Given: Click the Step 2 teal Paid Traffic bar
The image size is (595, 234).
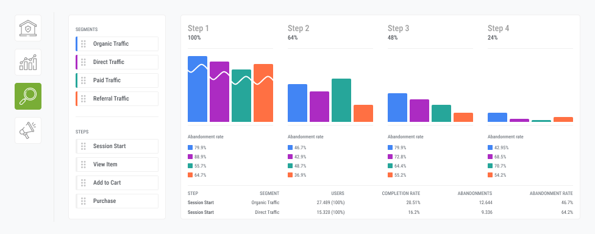Looking at the screenshot, I should click(341, 101).
